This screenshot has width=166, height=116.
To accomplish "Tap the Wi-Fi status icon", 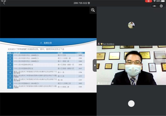I will [155, 1].
